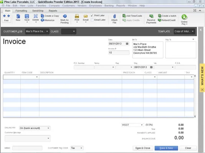Collapse the ribbon with the up chevron

tap(200, 11)
